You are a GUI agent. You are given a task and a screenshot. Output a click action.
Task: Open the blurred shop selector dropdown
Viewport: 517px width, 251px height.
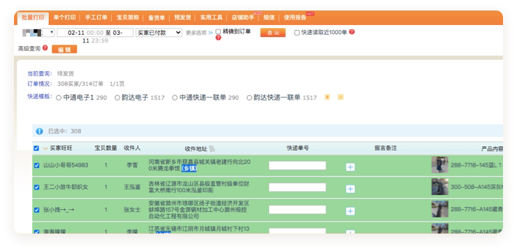pos(38,33)
